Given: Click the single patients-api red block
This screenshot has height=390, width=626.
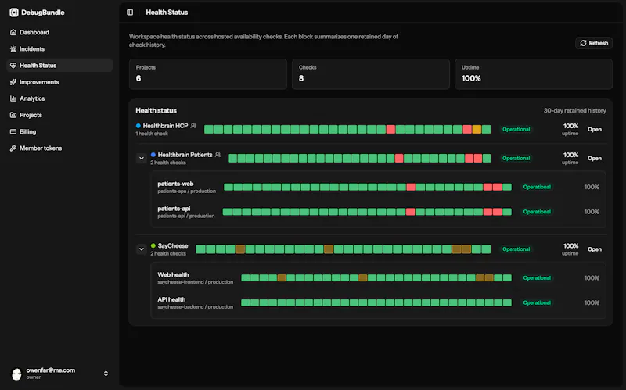Looking at the screenshot, I should pos(410,212).
